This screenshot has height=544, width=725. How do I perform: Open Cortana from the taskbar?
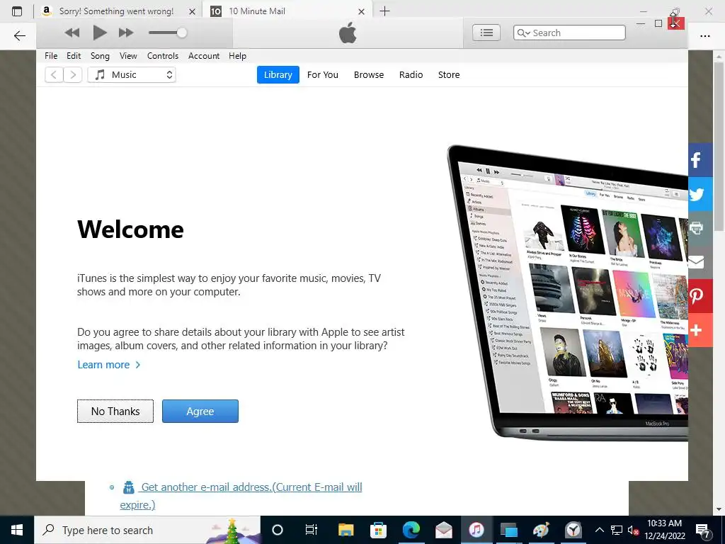pos(277,530)
